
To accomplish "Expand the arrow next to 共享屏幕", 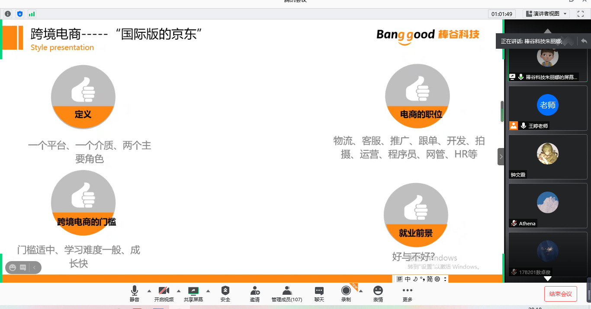I will click(x=208, y=290).
